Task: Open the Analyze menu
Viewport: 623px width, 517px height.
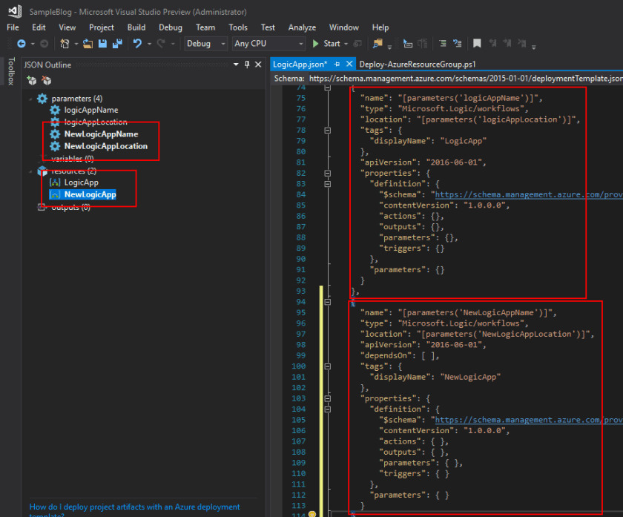Action: click(302, 27)
